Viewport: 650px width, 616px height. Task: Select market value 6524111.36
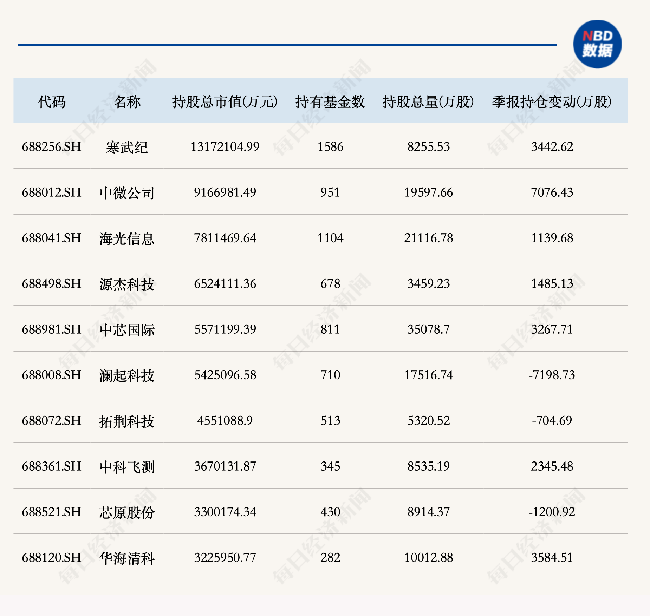click(225, 284)
